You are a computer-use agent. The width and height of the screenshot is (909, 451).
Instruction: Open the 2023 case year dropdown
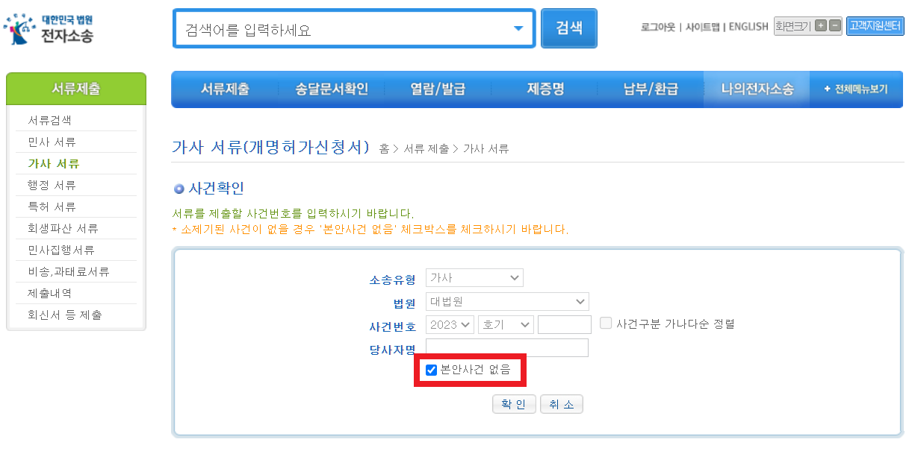pos(449,324)
